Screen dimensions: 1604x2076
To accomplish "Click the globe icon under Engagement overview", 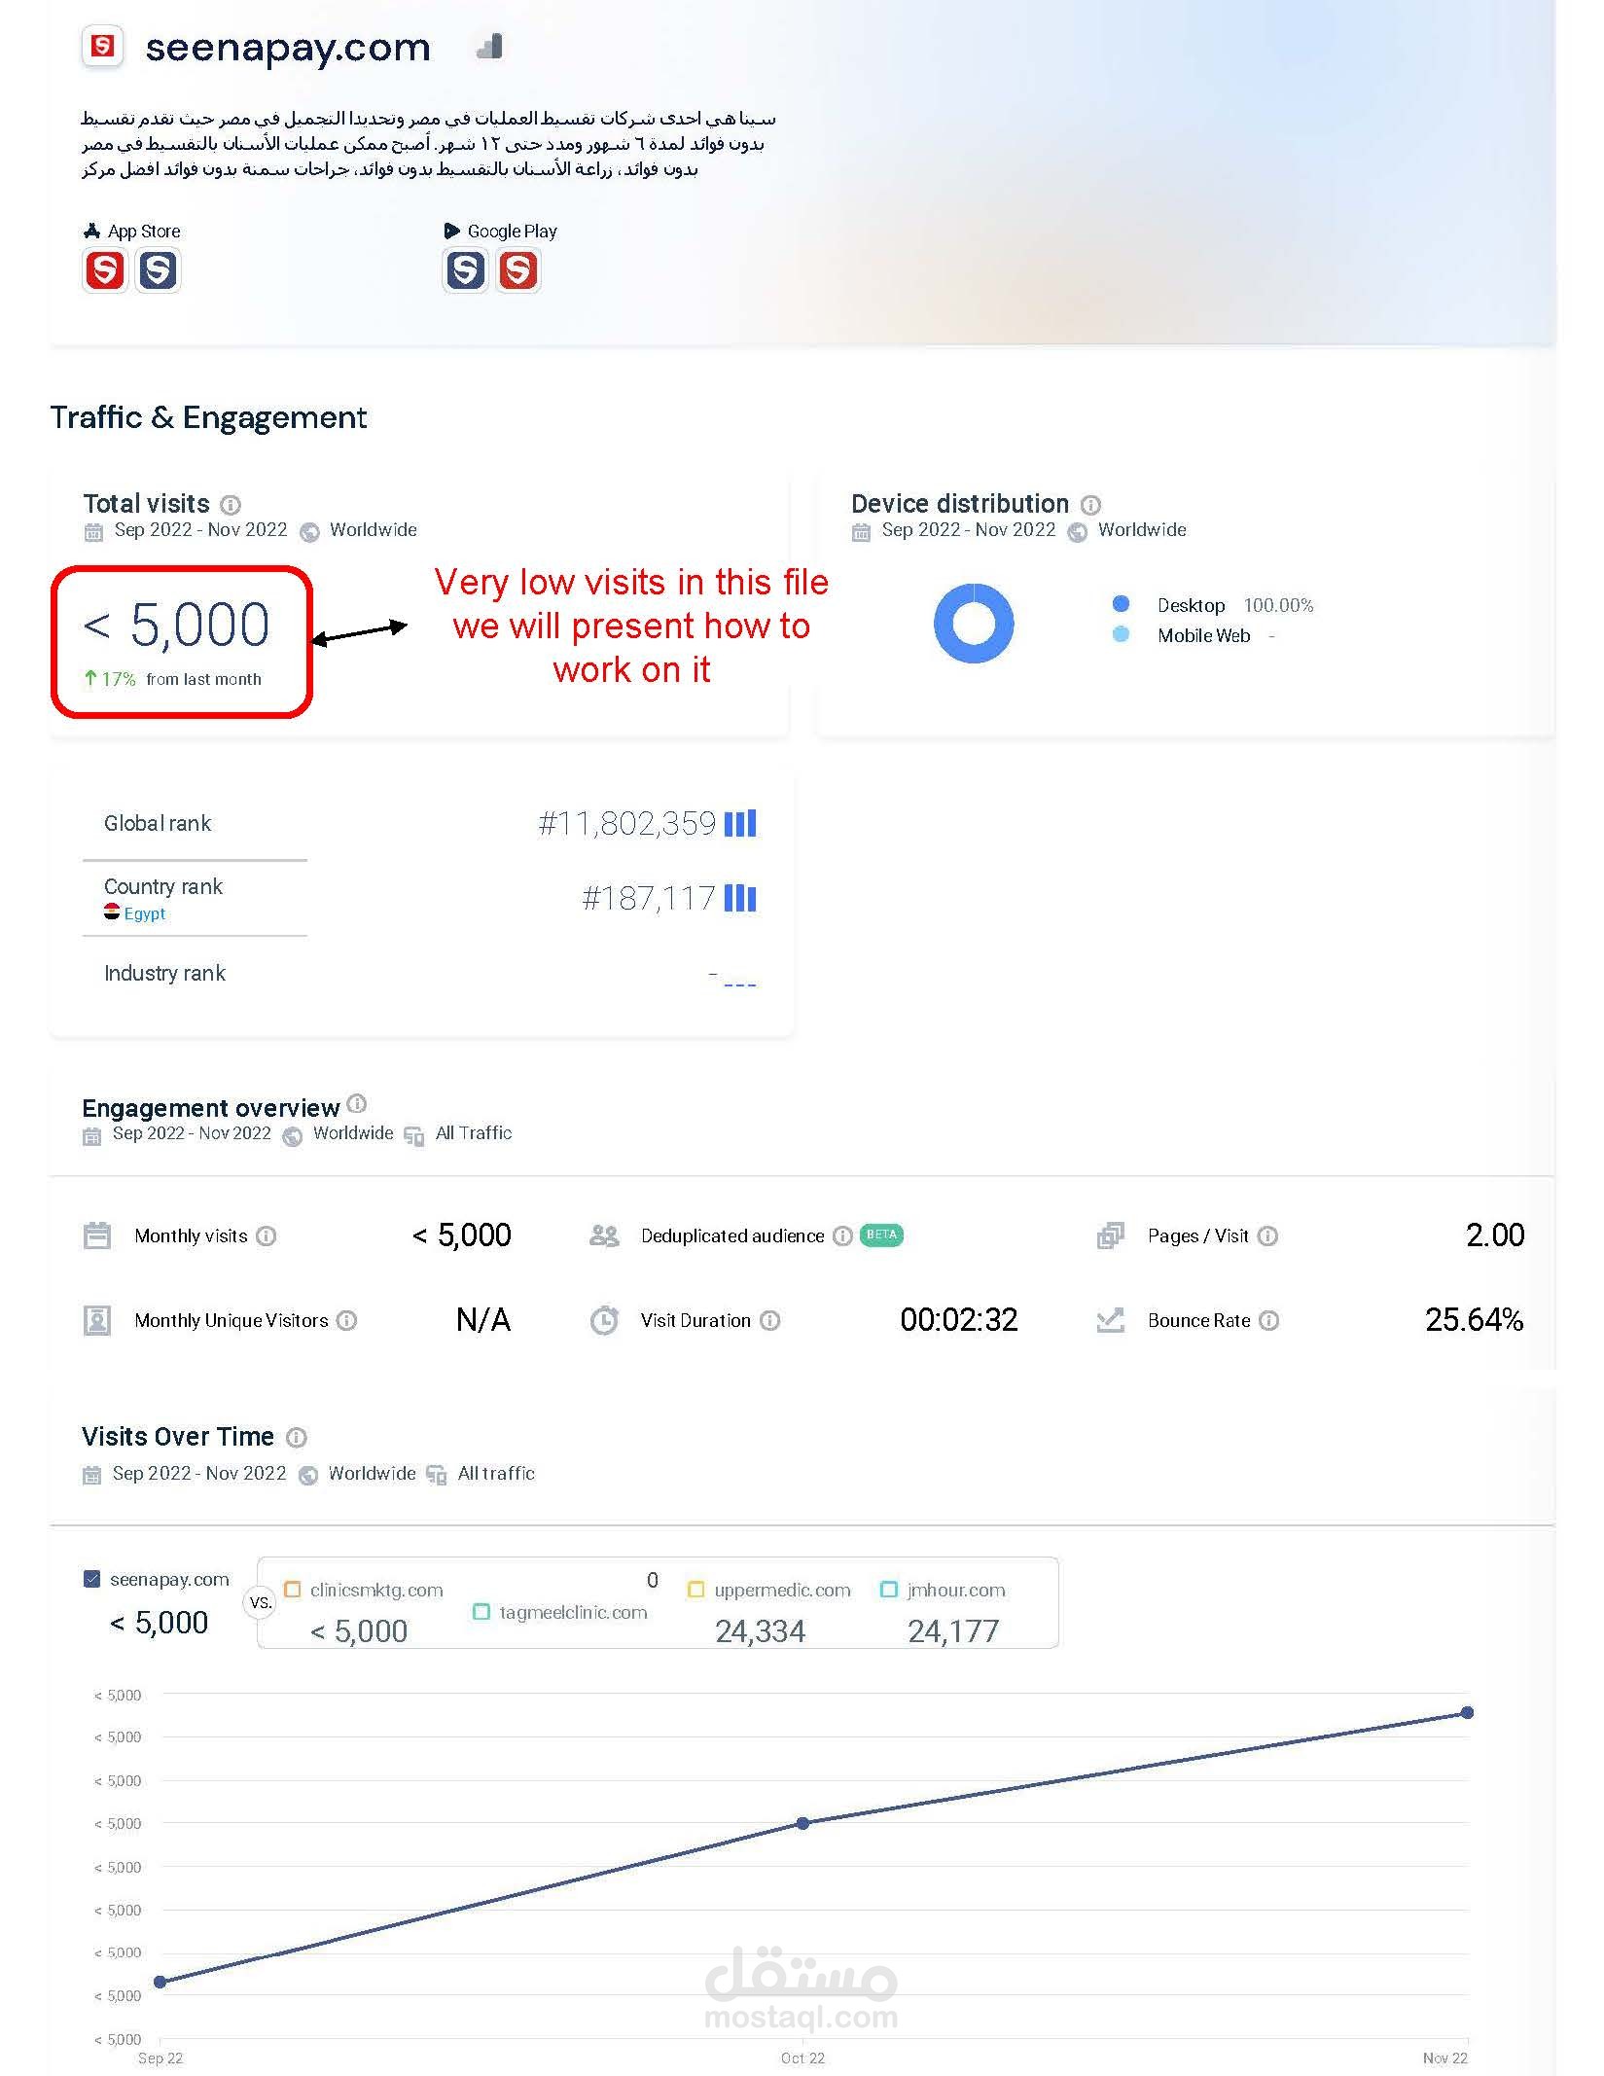I will click(292, 1136).
